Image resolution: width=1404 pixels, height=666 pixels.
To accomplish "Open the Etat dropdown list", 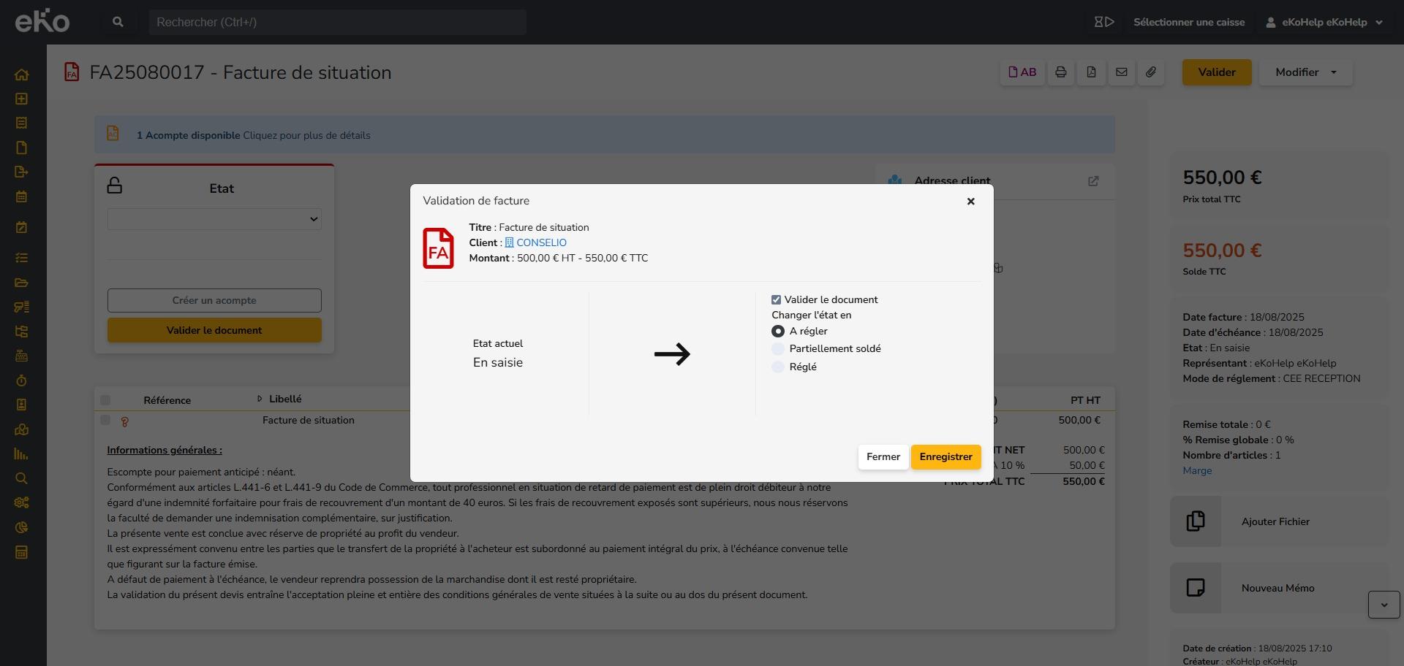I will (214, 219).
